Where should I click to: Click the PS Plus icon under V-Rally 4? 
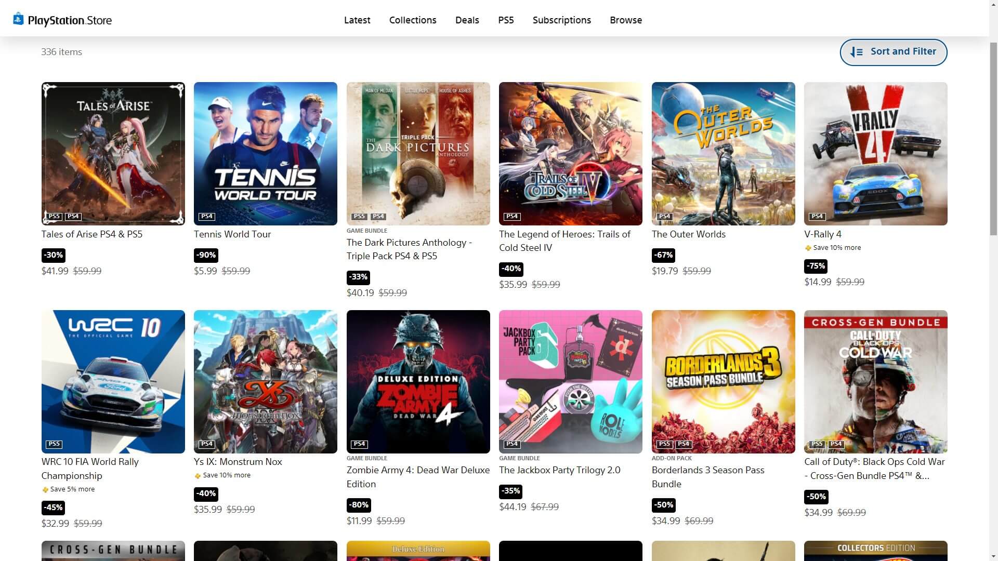pyautogui.click(x=808, y=248)
